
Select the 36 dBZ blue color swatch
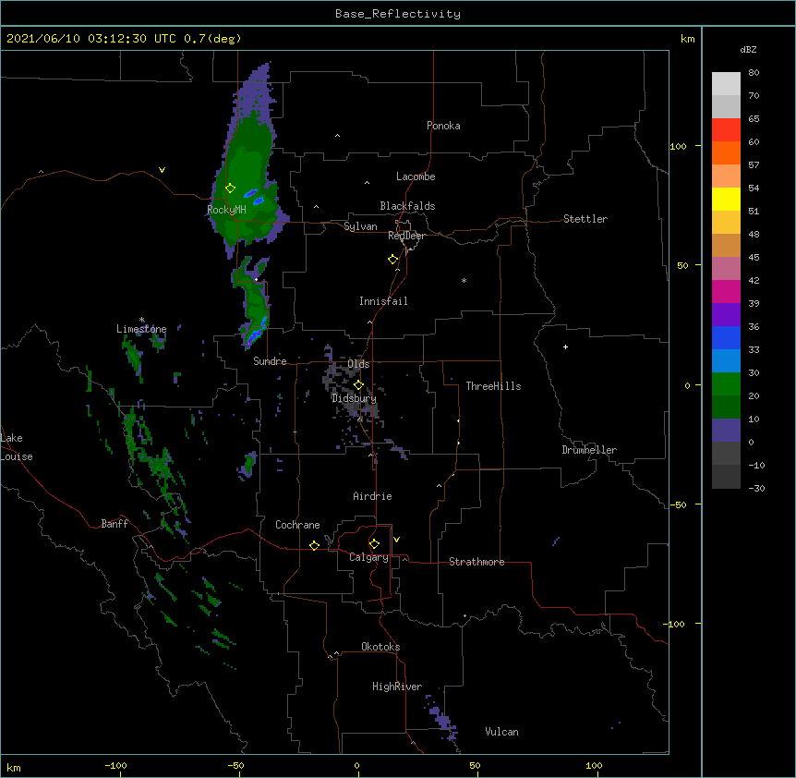pos(726,337)
